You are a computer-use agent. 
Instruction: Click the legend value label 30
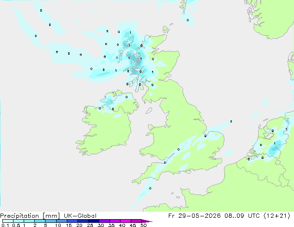click(x=101, y=225)
